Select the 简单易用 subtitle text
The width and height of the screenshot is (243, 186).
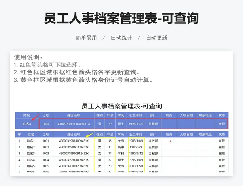[86, 38]
